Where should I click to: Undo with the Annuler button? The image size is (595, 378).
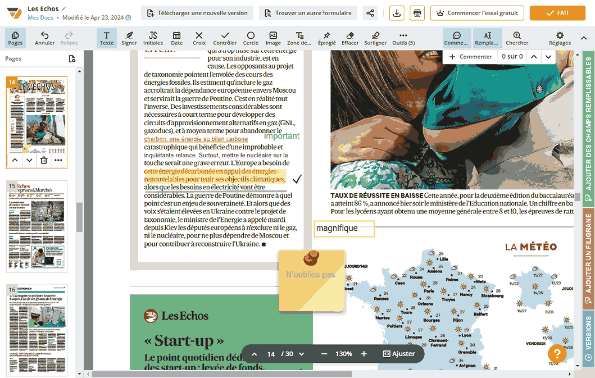44,38
